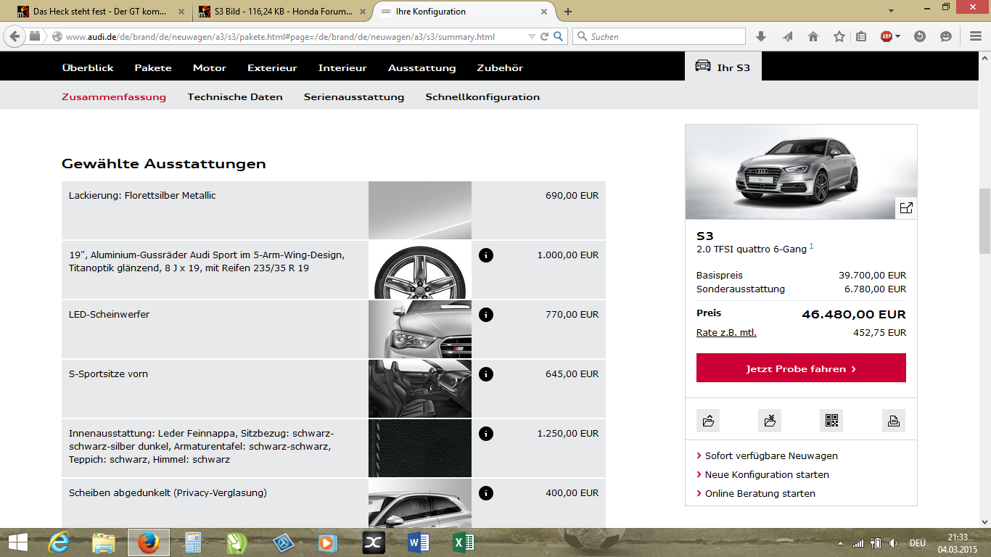View the Rate z.B. mtl. financing details

[x=728, y=333]
